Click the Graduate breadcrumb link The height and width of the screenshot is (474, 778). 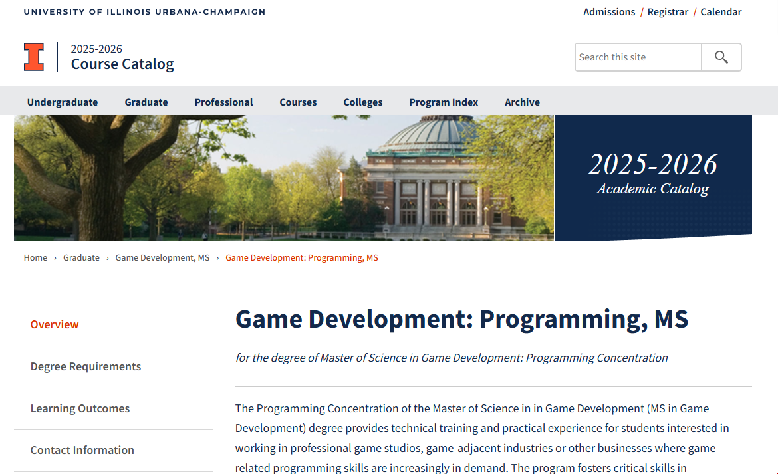[x=81, y=258]
